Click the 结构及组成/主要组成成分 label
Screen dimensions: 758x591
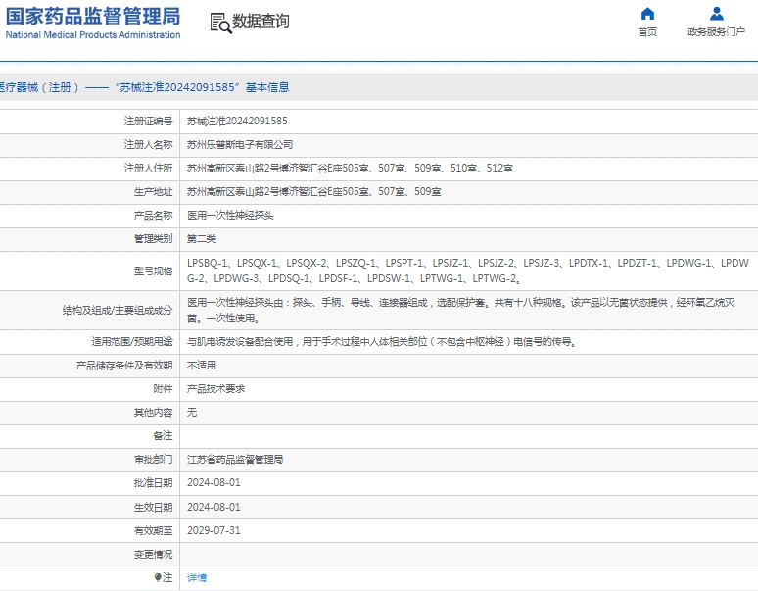coord(118,311)
